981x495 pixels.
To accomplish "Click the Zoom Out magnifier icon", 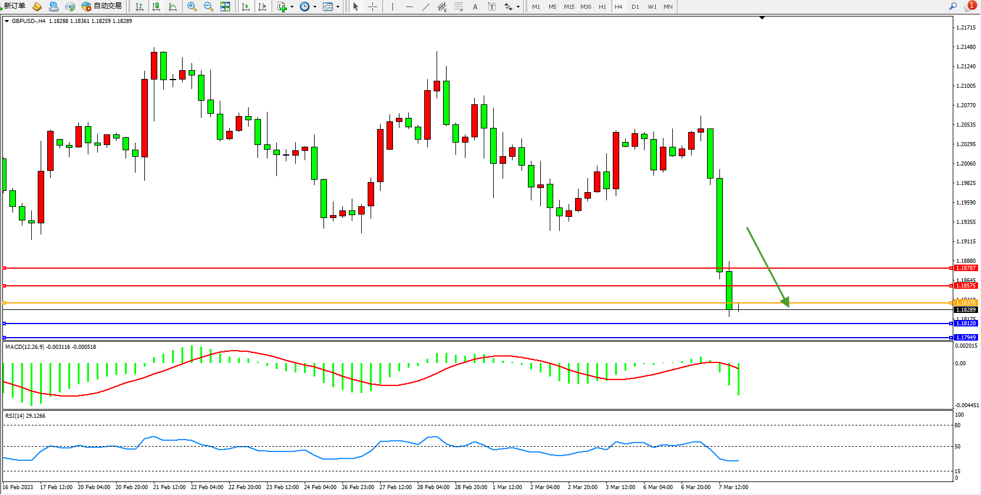I will tap(209, 6).
